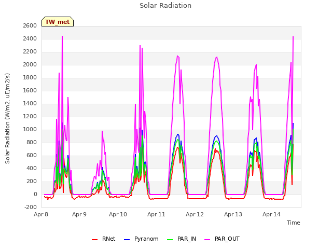Viewport: 332px width, 249px height.
Task: Click the 0 y-axis tick label
Action: coord(35,194)
